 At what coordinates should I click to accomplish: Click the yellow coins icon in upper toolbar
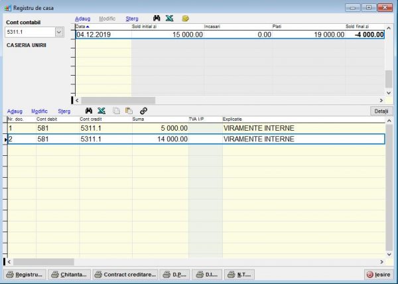[x=186, y=19]
